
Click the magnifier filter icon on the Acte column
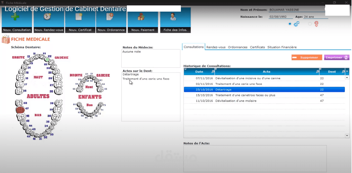click(318, 71)
